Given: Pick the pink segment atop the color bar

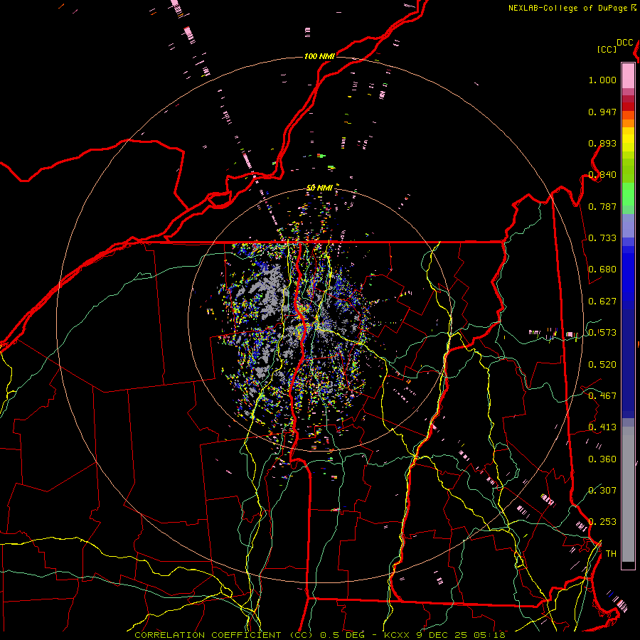Looking at the screenshot, I should 628,75.
